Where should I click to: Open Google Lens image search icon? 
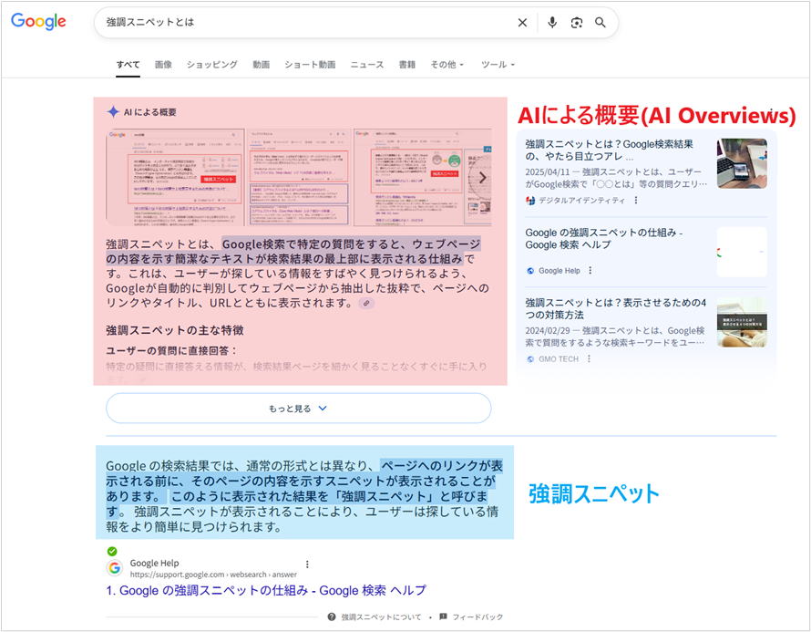(x=576, y=22)
